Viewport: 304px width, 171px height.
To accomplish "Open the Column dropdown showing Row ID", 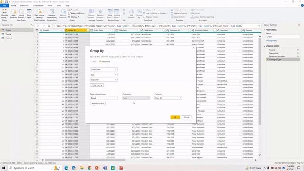I will click(x=168, y=98).
